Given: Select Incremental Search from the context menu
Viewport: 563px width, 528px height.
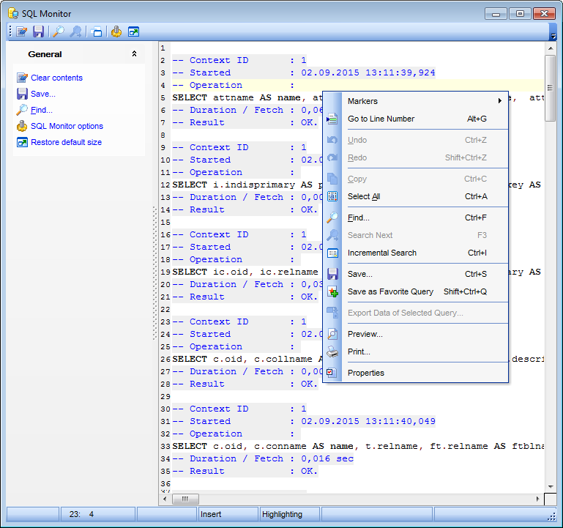Looking at the screenshot, I should (x=381, y=253).
